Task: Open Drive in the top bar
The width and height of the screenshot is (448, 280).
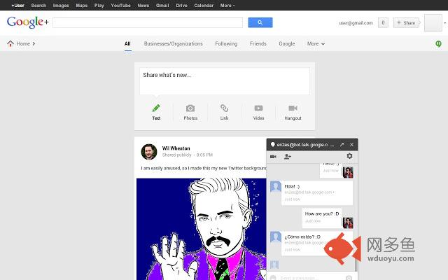Action: [x=181, y=6]
